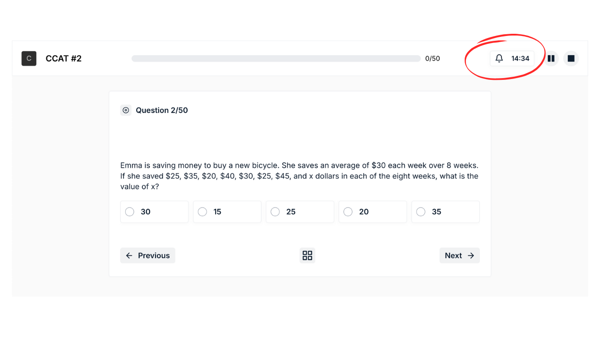Click the 0/50 progress counter
The image size is (600, 337).
click(x=433, y=58)
